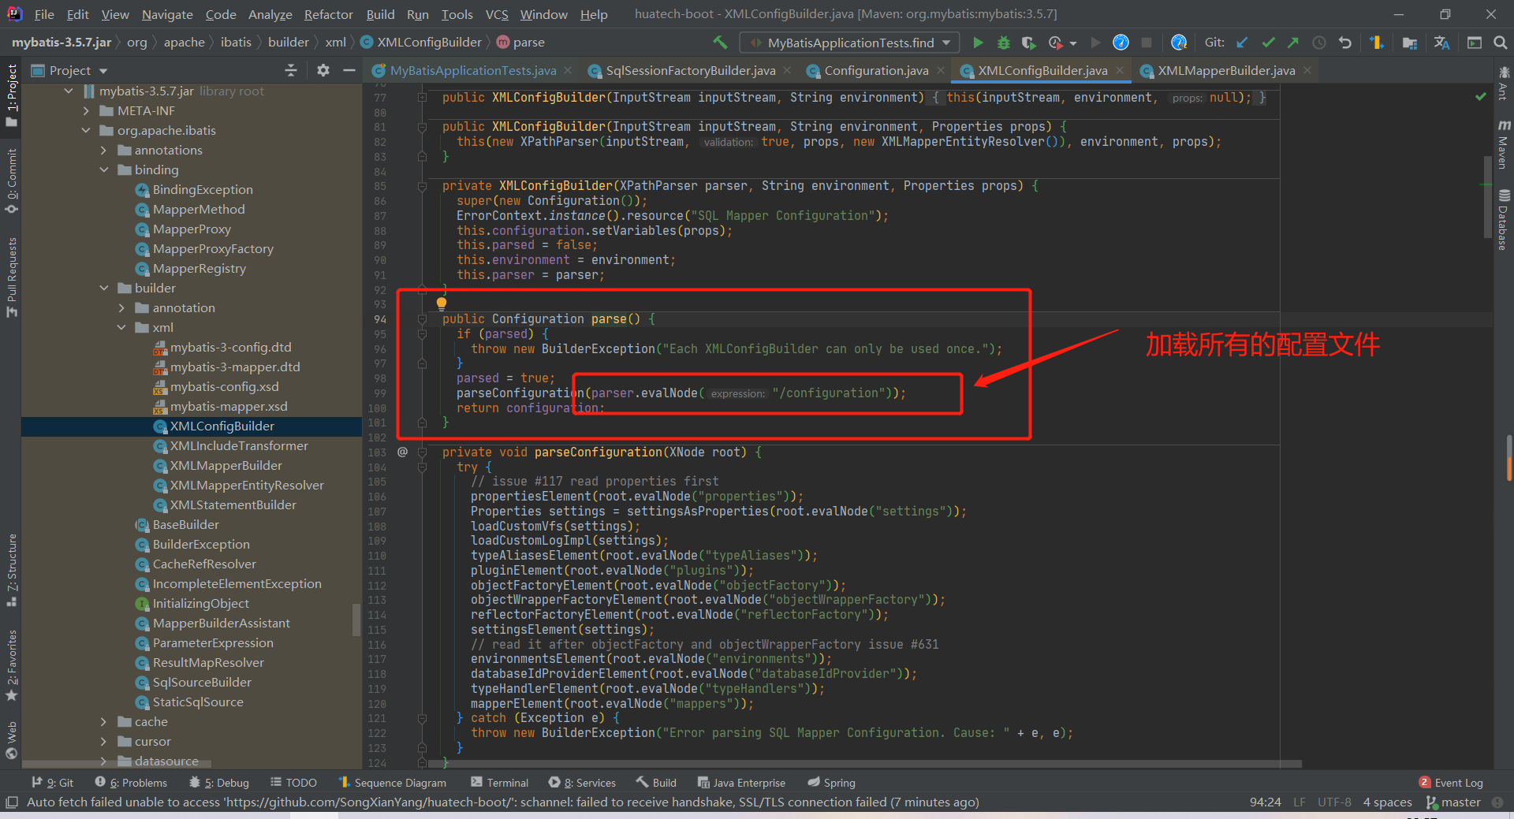Switch to MyBatisApplicationTests.java tab
Viewport: 1514px width, 819px height.
472,71
